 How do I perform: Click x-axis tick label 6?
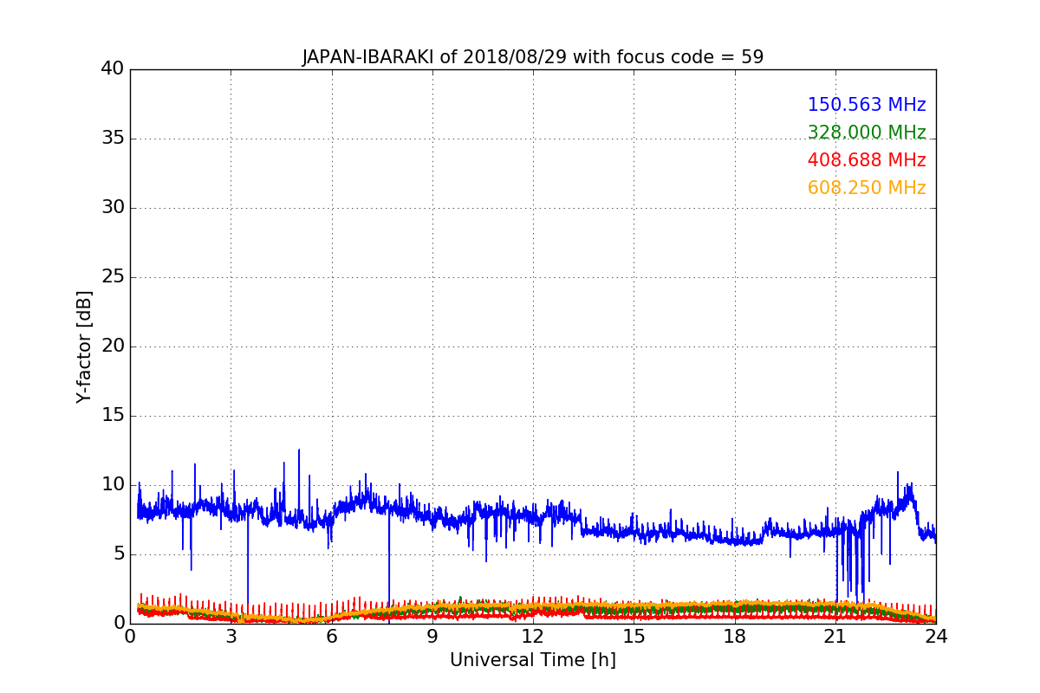(331, 636)
